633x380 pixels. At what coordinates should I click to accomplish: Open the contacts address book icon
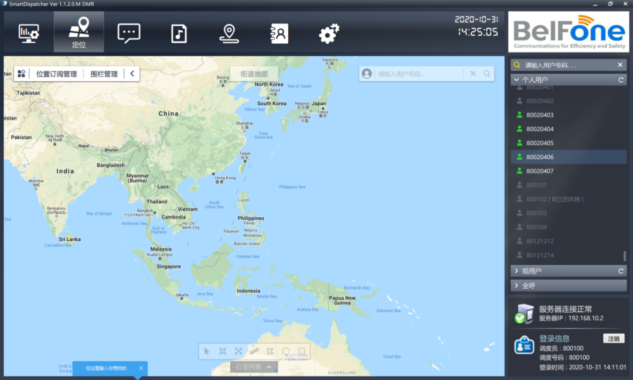(x=279, y=33)
